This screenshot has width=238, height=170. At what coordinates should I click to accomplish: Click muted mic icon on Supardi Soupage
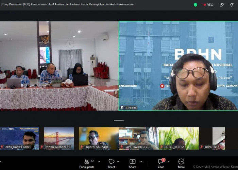coord(82,147)
